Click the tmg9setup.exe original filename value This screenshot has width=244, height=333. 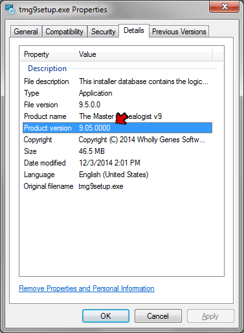click(101, 186)
